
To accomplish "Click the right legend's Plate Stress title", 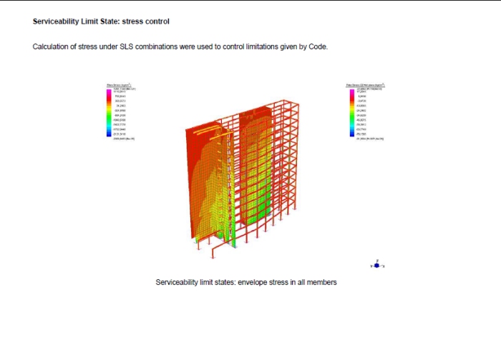I will click(x=366, y=84).
